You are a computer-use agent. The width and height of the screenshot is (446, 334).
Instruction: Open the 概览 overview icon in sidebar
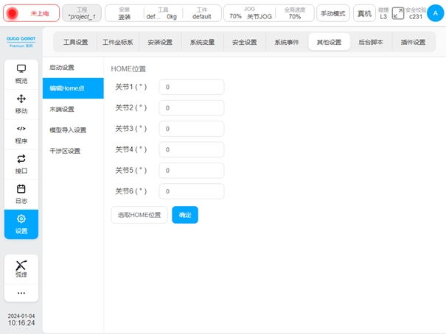coord(21,68)
